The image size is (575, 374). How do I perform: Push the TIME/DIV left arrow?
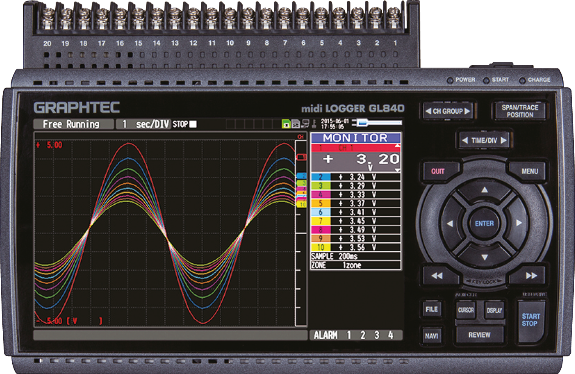(465, 140)
